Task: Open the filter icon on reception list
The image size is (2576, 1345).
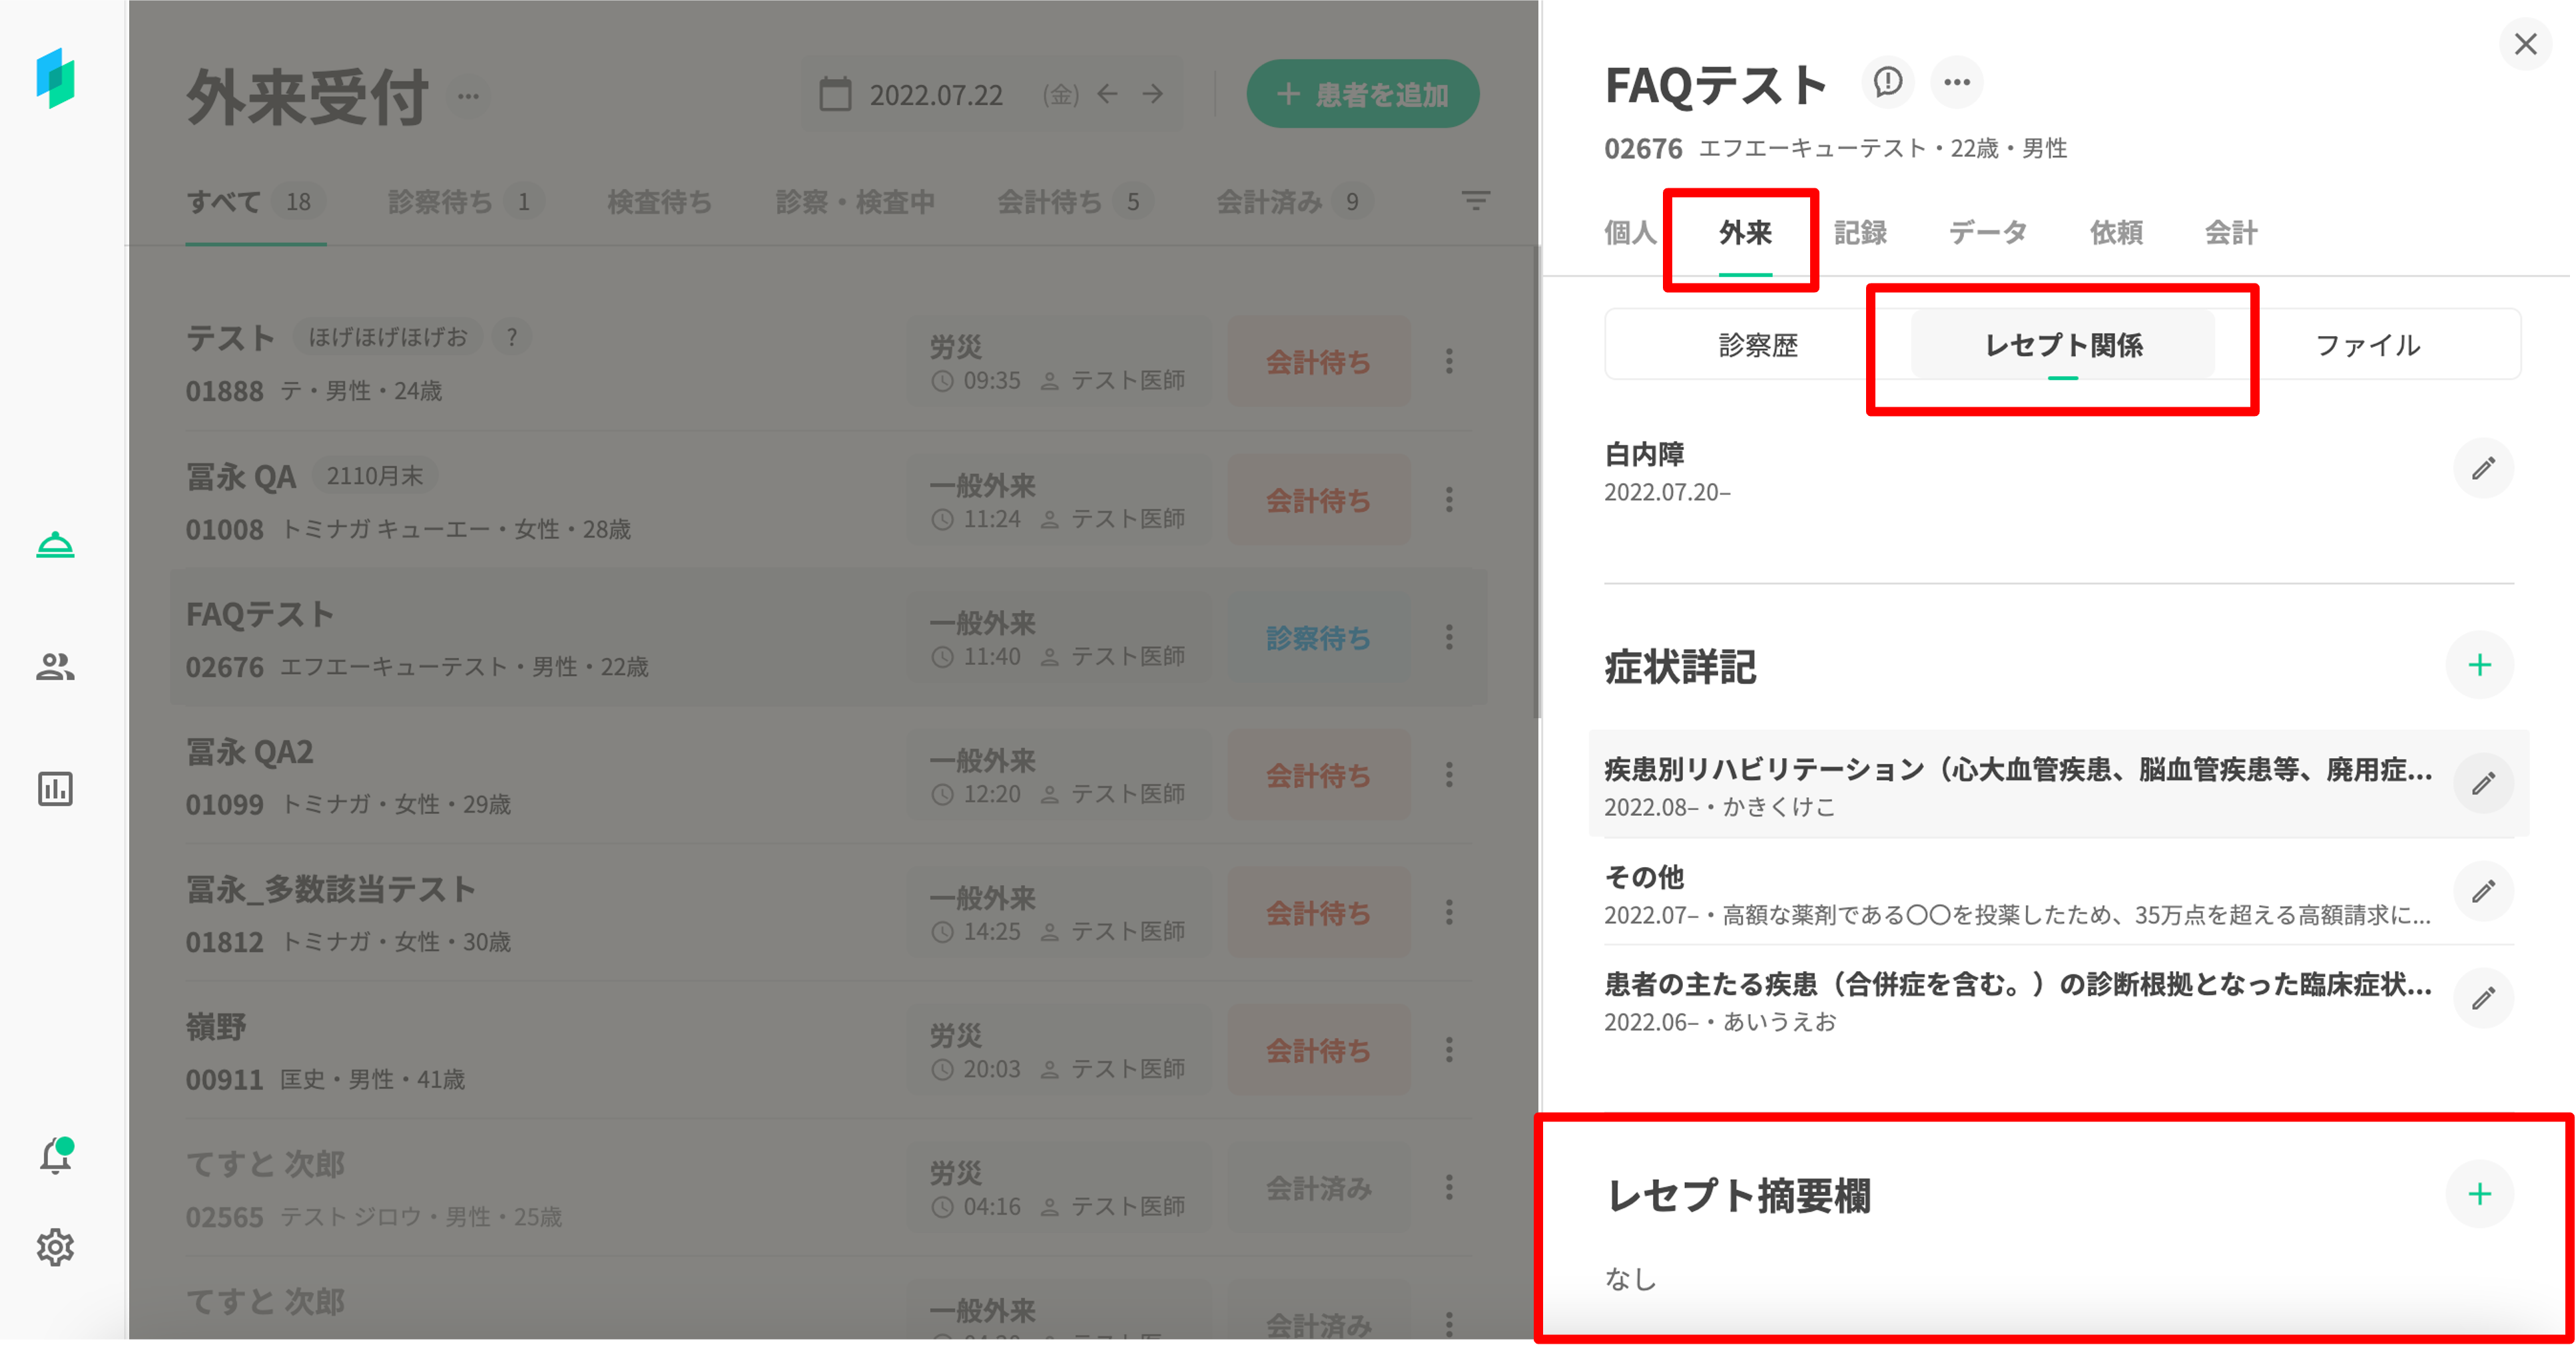Action: [1475, 201]
